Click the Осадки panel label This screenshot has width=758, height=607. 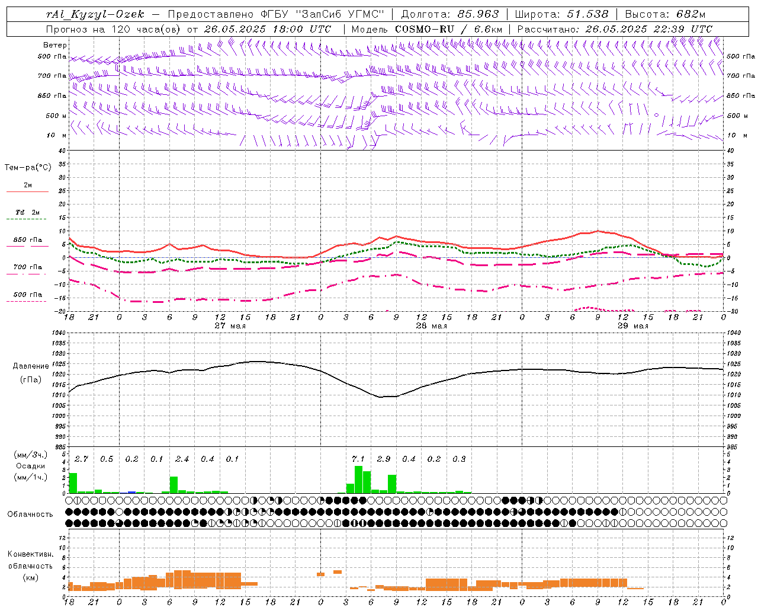pos(30,467)
